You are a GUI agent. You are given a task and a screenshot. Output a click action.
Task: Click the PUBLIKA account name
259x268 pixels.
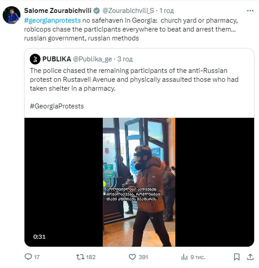(57, 59)
